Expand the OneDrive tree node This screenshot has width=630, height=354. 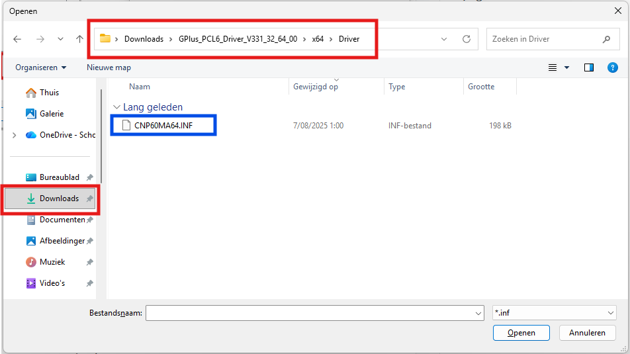pos(15,135)
